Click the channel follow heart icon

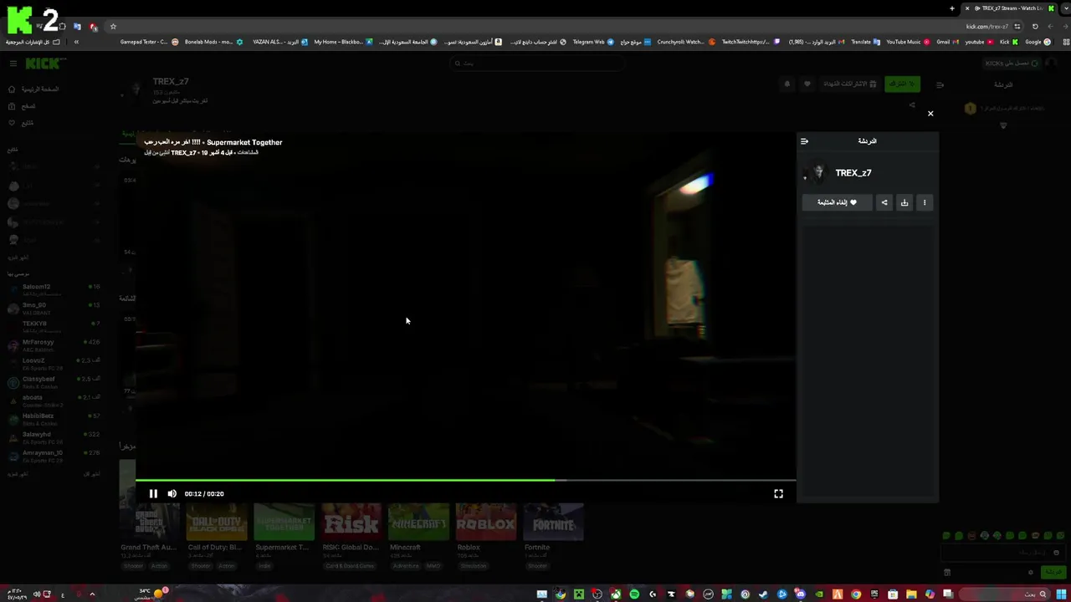807,84
